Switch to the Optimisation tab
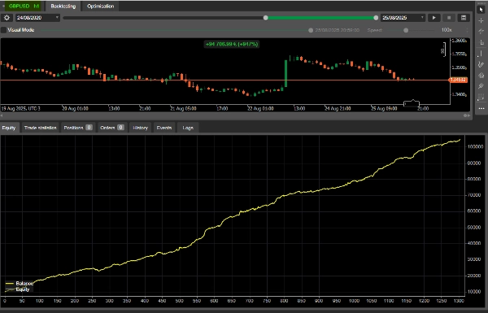 tap(100, 7)
